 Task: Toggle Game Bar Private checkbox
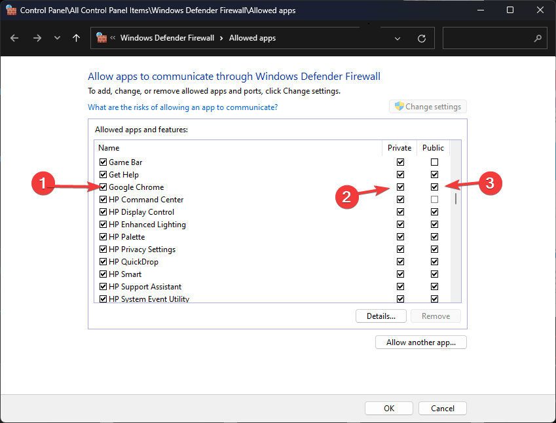(x=400, y=162)
